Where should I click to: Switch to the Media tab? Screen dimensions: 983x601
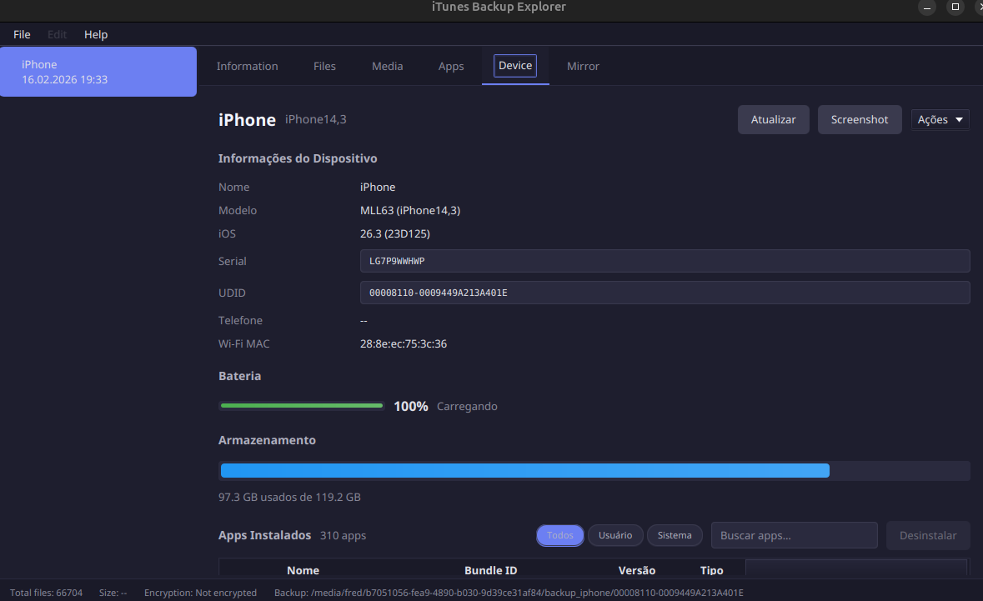pyautogui.click(x=388, y=66)
